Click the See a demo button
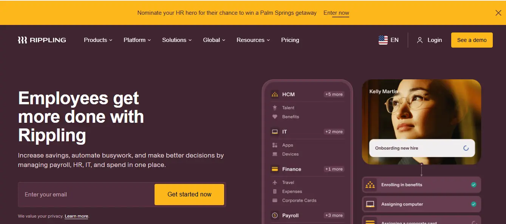Viewport: 506px width, 224px height. tap(472, 40)
